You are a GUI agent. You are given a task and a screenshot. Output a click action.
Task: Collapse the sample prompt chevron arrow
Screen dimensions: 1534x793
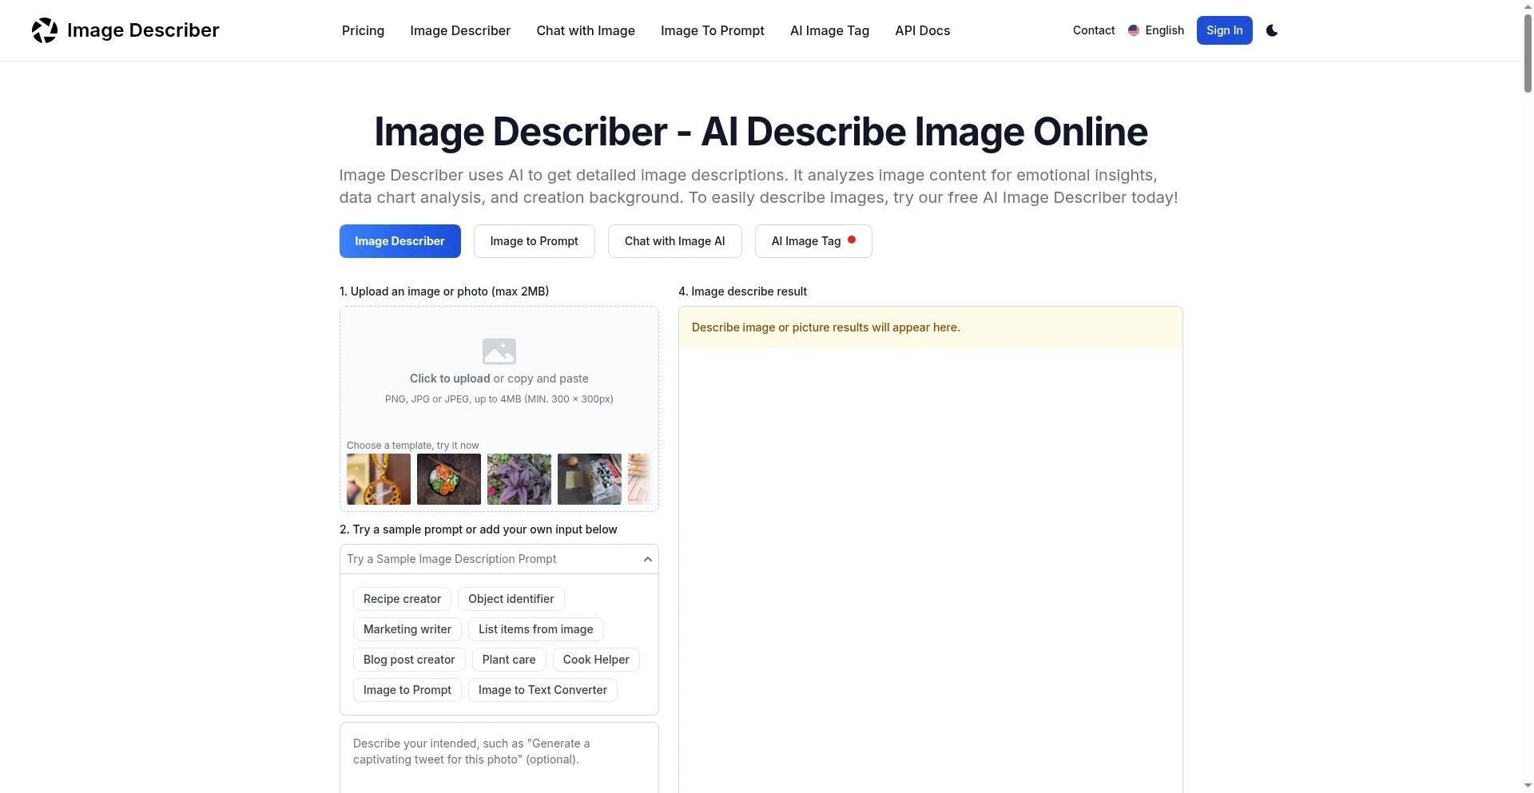click(648, 559)
